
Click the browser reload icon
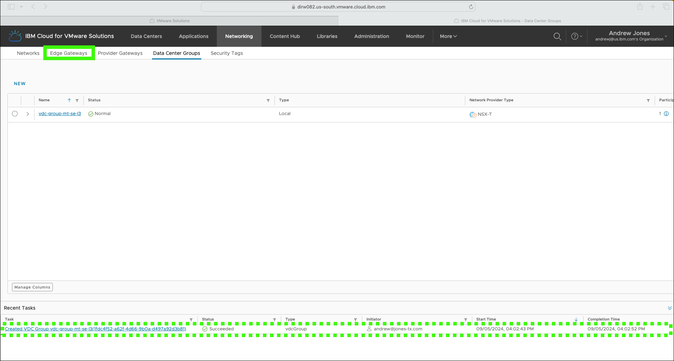tap(471, 7)
